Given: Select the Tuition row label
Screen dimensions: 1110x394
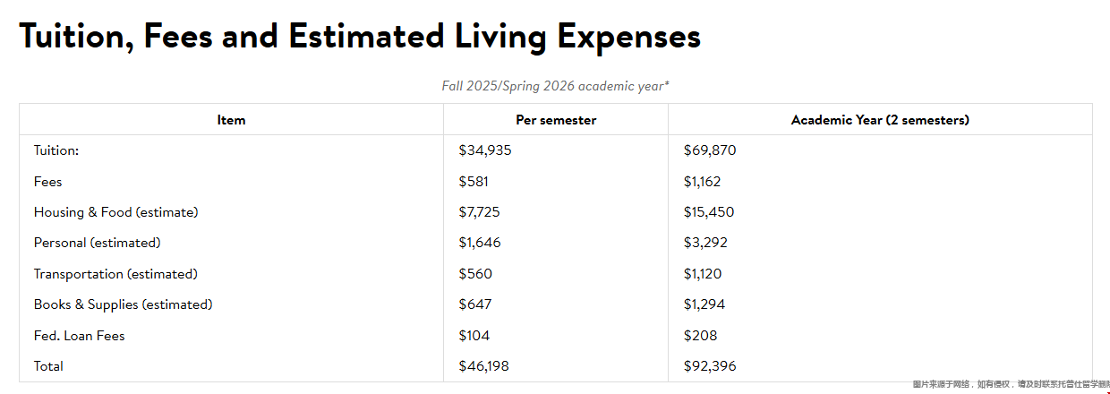Looking at the screenshot, I should (x=56, y=150).
